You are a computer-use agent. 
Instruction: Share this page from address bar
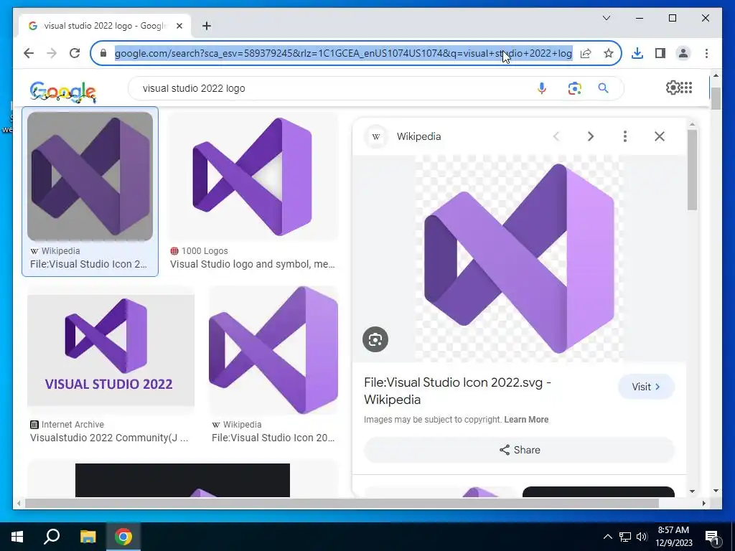586,53
